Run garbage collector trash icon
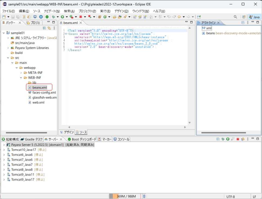Viewport: 262px width, 199px height. 144,196
